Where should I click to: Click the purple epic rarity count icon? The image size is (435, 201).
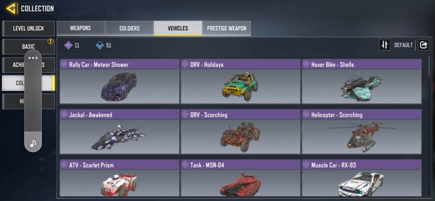pyautogui.click(x=69, y=45)
